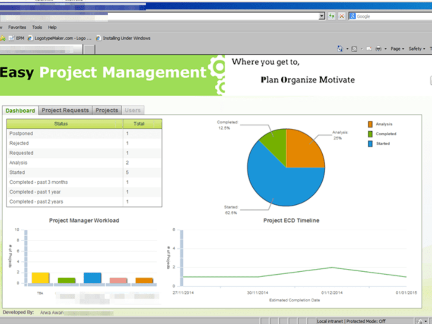Click the Easy Project Management banner logo
This screenshot has height=324, width=432.
click(112, 75)
